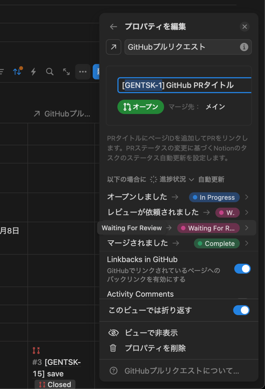Open the sort arrows icon in toolbar
Screen dimensions: 265x389
[x=18, y=71]
